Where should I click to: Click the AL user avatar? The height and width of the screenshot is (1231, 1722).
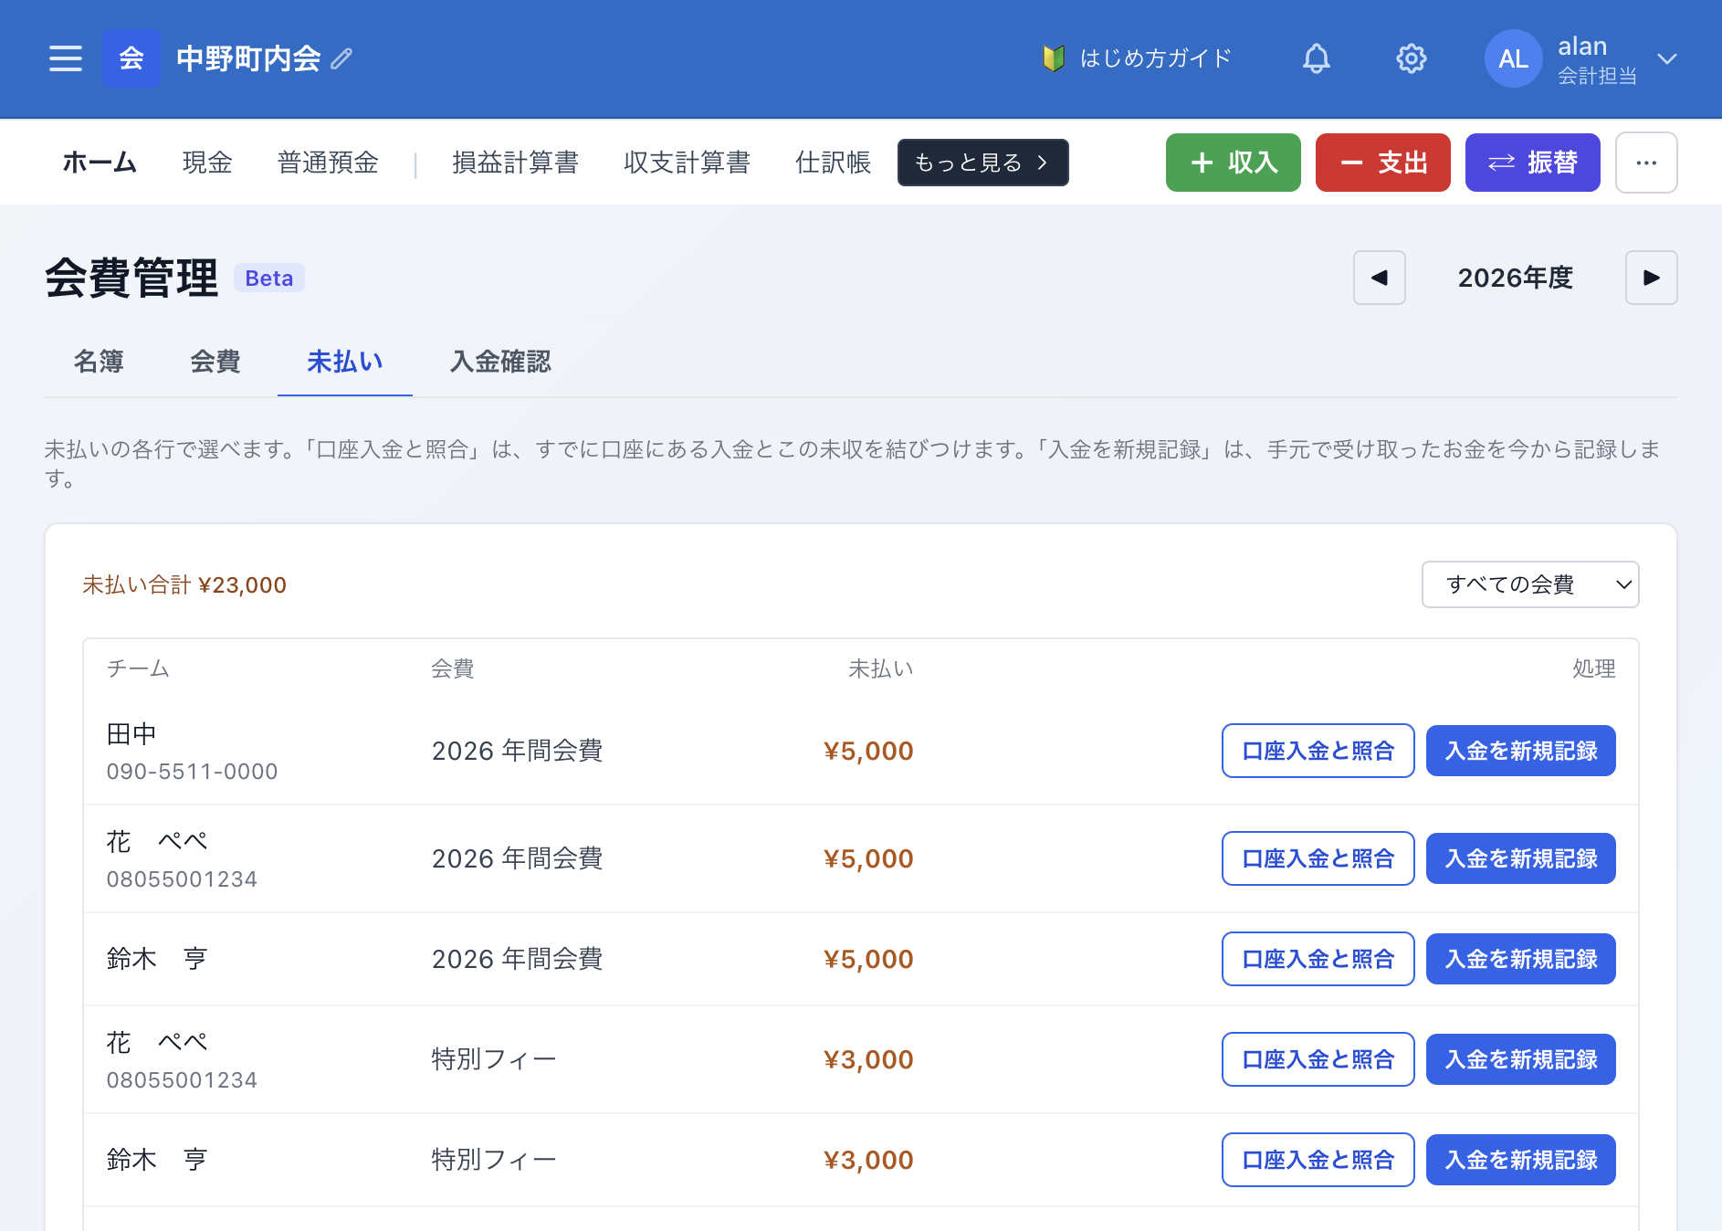click(1513, 58)
